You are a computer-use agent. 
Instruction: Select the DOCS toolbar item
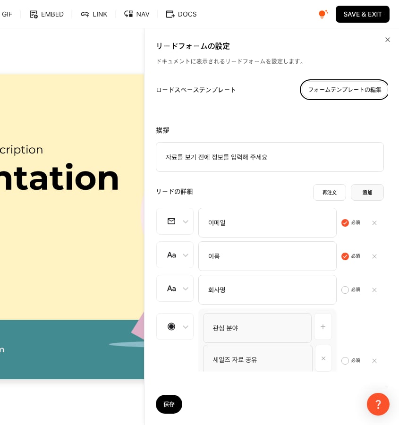[181, 14]
